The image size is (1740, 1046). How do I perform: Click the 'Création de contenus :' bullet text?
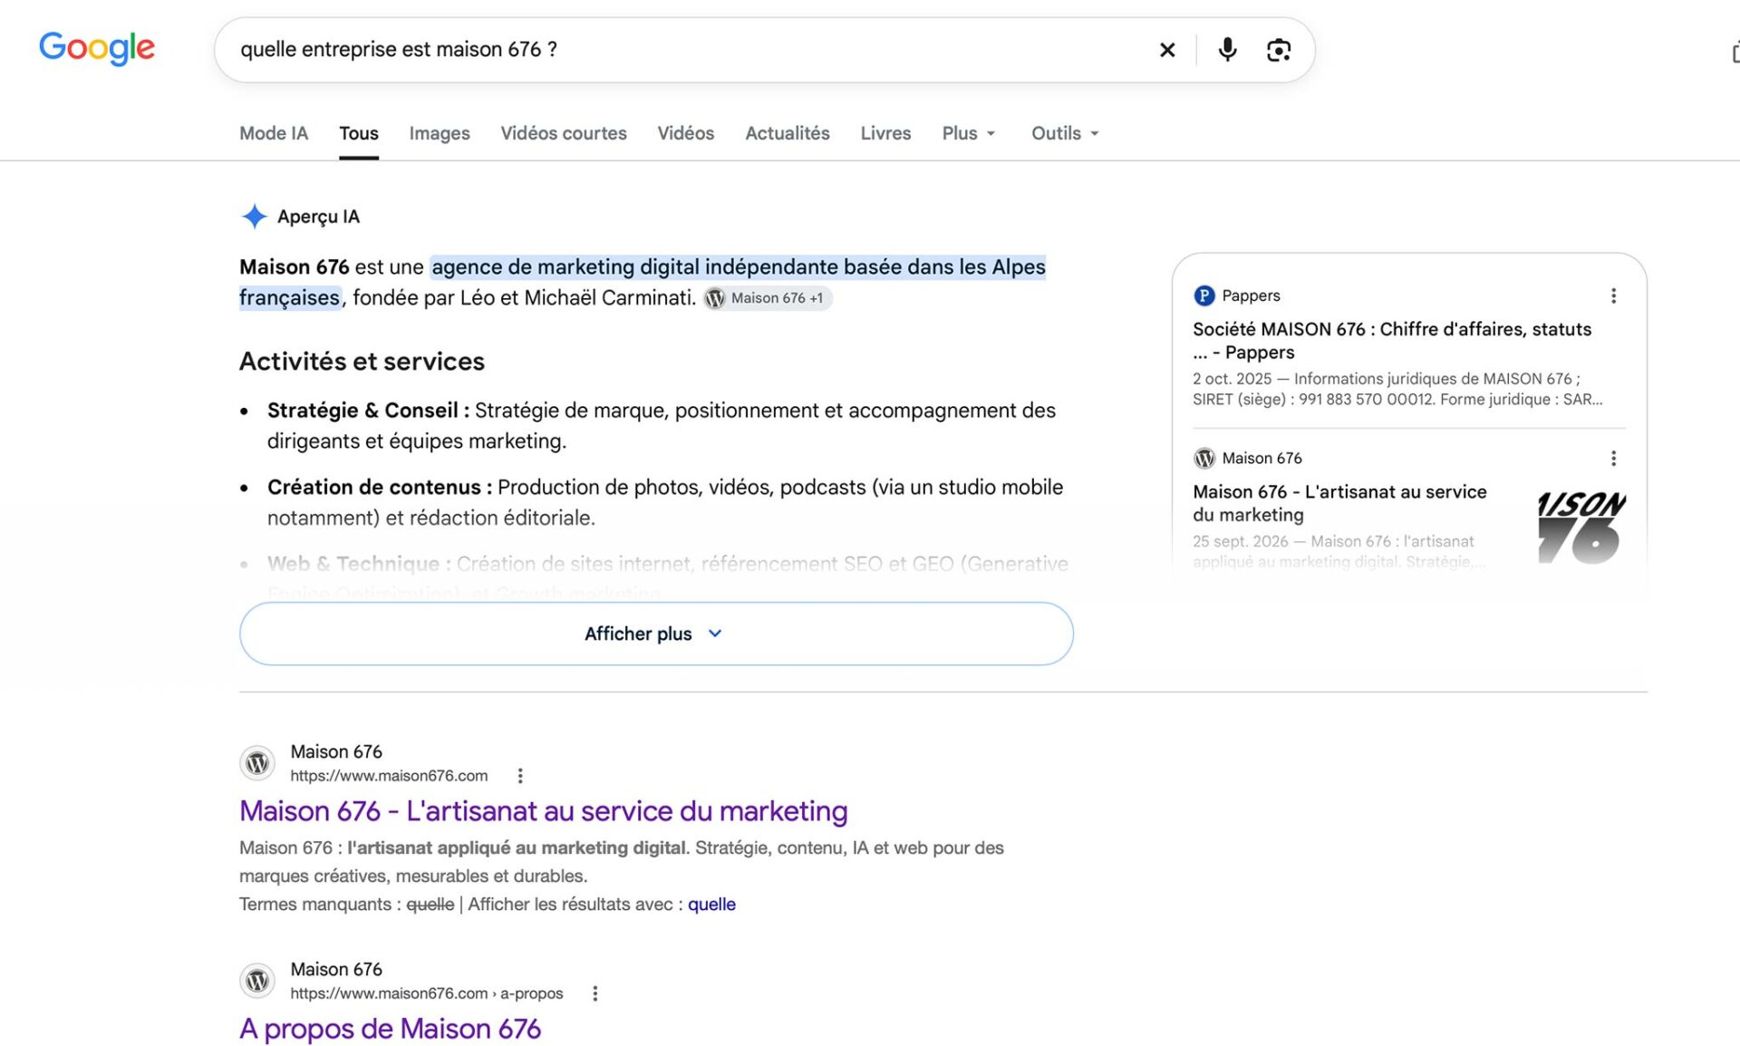pyautogui.click(x=380, y=488)
